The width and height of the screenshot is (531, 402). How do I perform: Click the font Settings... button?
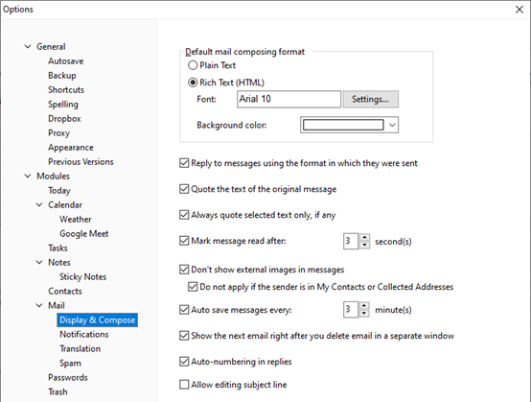pos(371,99)
